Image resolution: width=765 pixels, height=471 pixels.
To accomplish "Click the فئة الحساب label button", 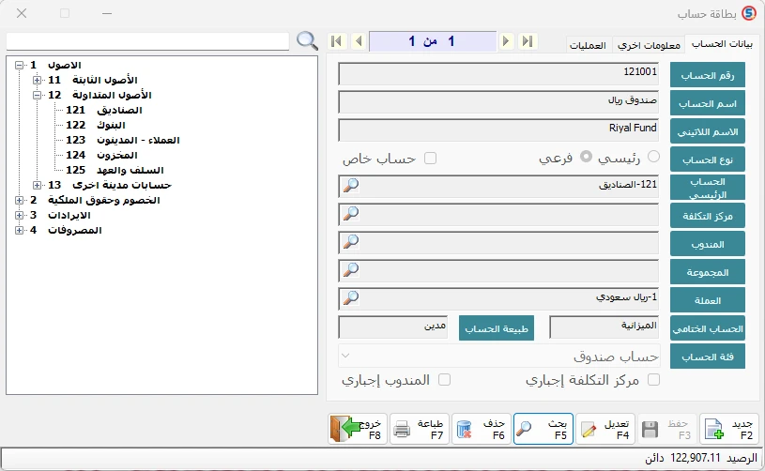I will point(708,357).
